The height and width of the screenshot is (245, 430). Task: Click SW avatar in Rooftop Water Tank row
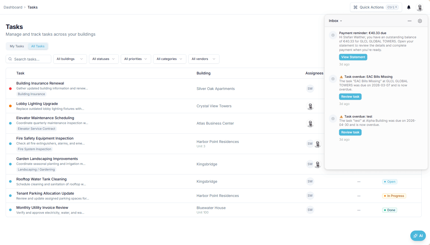pyautogui.click(x=310, y=181)
